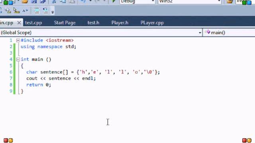Click the Copy toolbar icon
Image resolution: width=255 pixels, height=143 pixels.
63,2
